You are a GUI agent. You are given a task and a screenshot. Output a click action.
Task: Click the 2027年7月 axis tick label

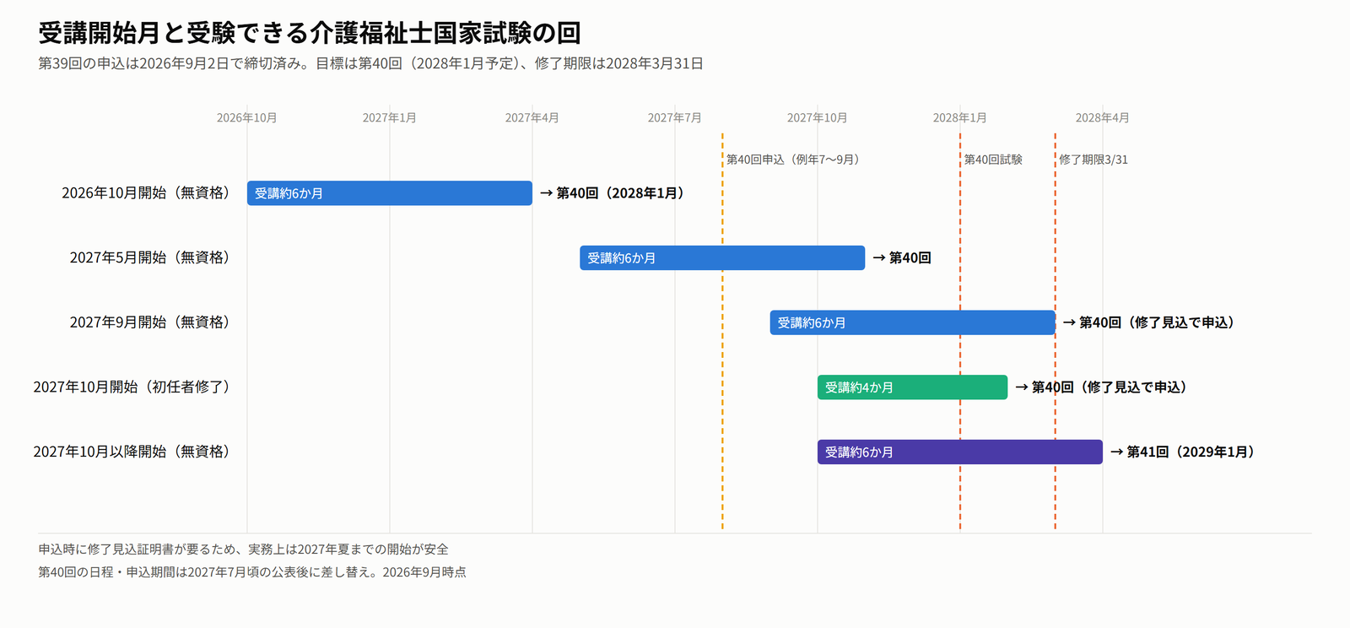675,117
